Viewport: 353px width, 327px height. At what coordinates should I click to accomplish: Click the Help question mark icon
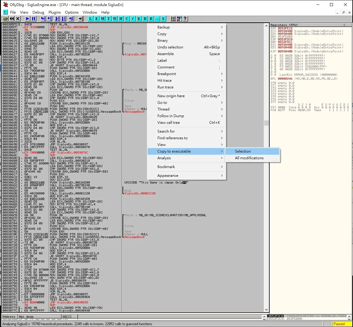pyautogui.click(x=185, y=19)
